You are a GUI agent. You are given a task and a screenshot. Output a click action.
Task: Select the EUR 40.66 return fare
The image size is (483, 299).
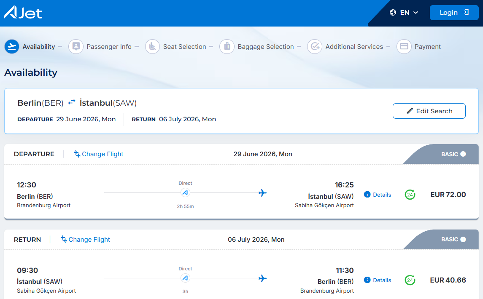click(x=448, y=280)
